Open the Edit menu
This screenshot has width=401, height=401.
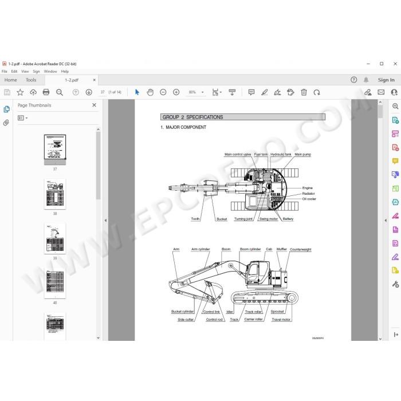coord(14,72)
